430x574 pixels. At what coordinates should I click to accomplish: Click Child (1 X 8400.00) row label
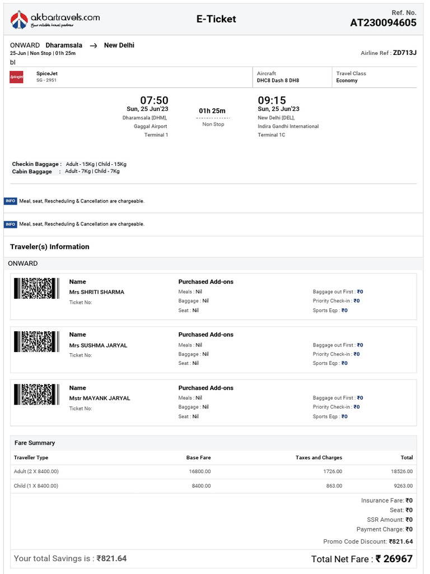click(36, 486)
